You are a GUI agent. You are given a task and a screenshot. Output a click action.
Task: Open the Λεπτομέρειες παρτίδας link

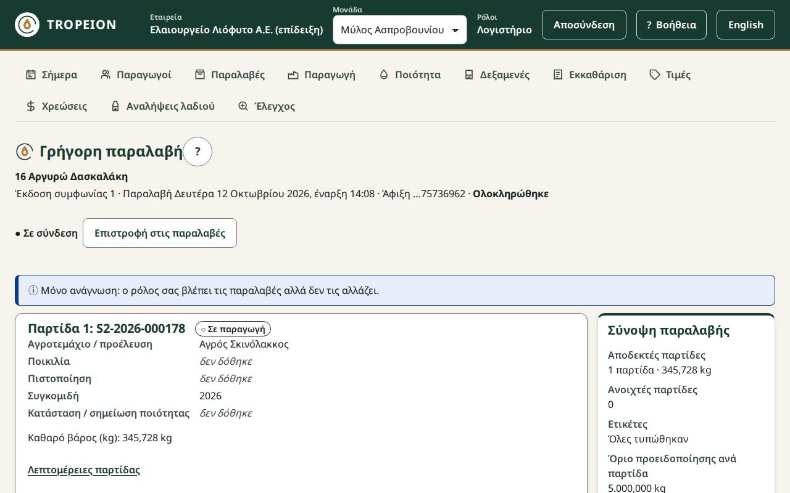(84, 470)
